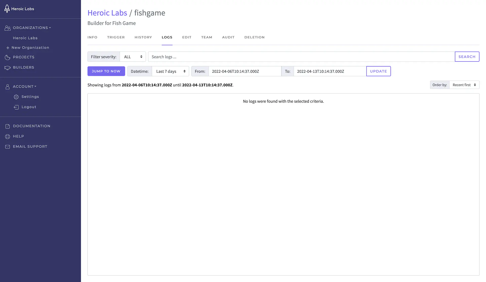
Task: Switch to the AUDIT tab
Action: pos(228,37)
